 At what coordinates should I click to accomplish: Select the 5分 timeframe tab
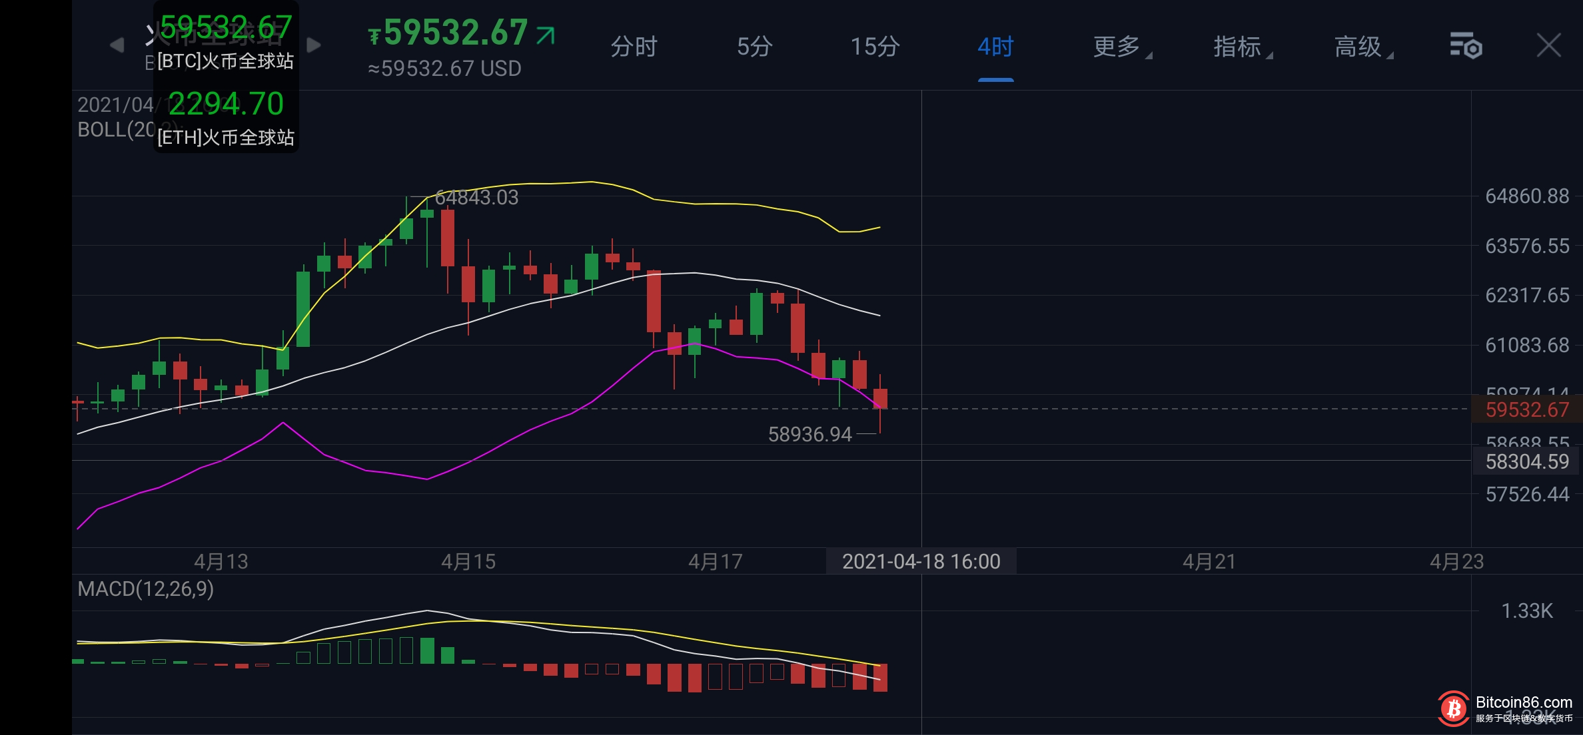754,47
